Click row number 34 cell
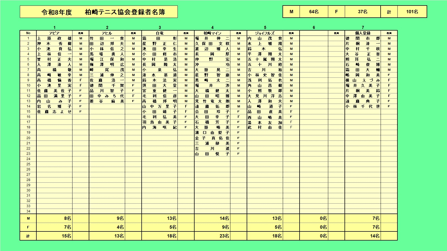This screenshot has width=447, height=251. [28, 211]
